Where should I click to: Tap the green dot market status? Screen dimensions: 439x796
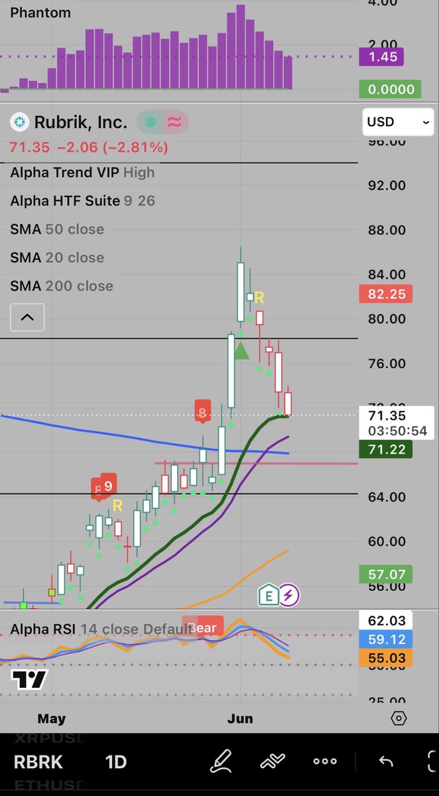[x=151, y=122]
